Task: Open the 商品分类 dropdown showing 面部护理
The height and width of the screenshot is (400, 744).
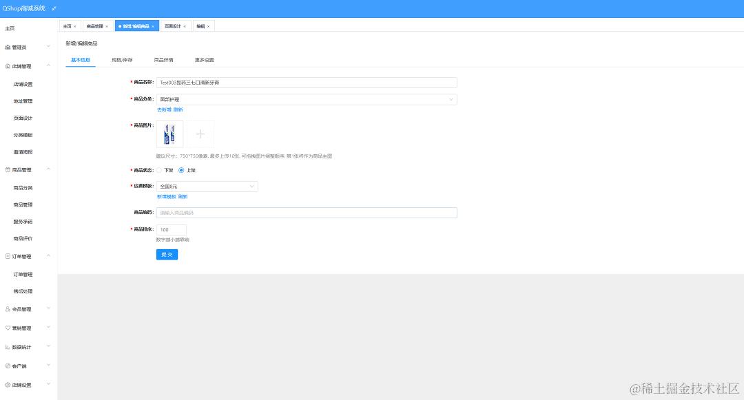Action: click(307, 100)
